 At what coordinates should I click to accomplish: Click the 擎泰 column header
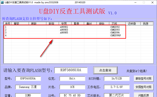78,24
